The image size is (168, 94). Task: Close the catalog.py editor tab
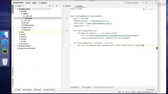84,6
